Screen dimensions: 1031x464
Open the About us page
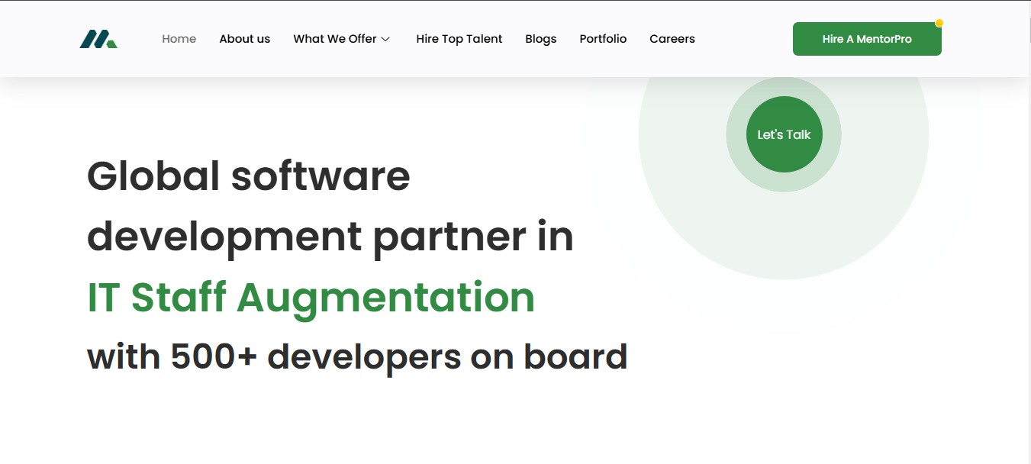244,39
